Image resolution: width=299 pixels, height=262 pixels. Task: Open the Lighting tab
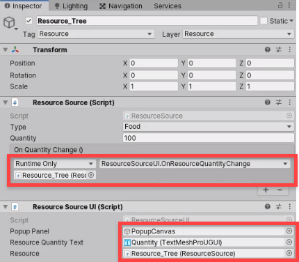pyautogui.click(x=71, y=6)
